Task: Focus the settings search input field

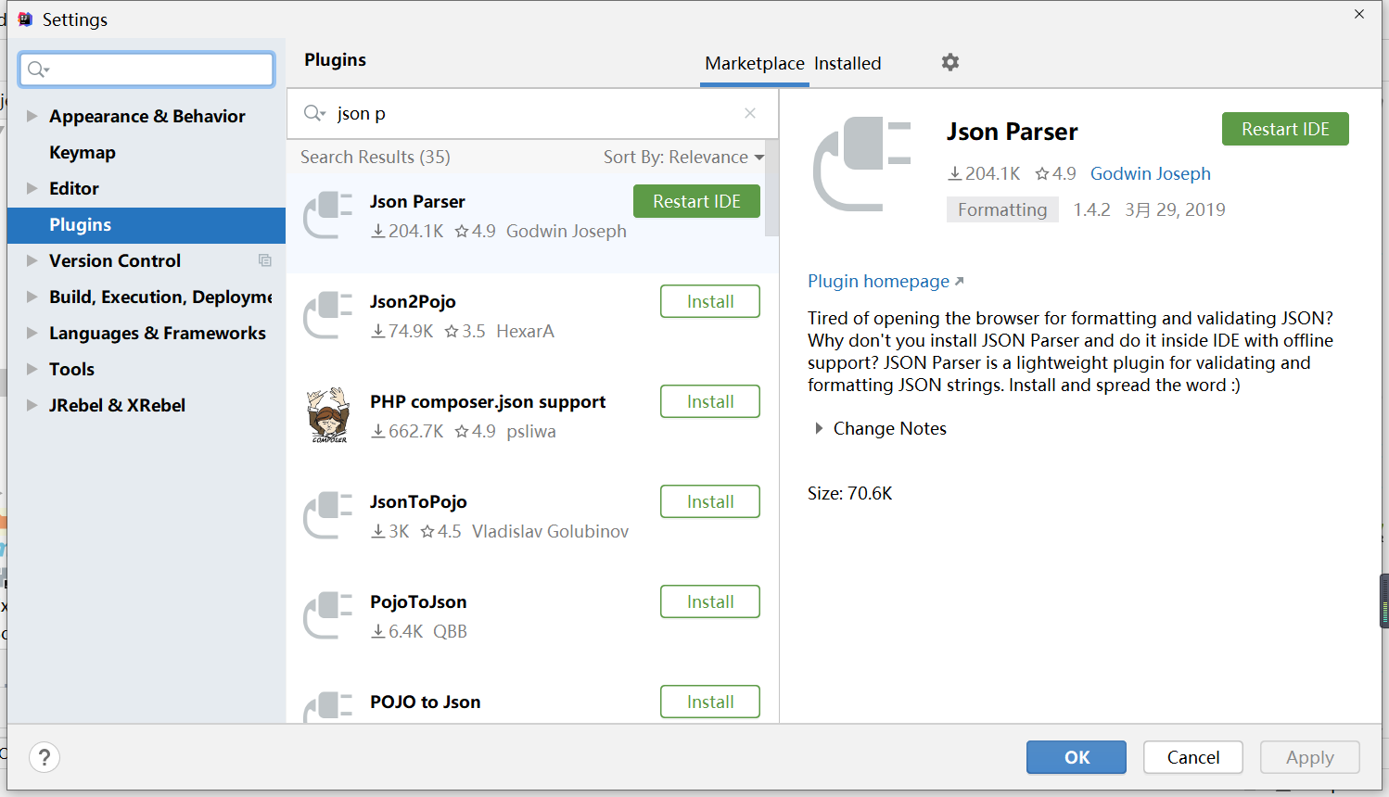Action: [147, 70]
